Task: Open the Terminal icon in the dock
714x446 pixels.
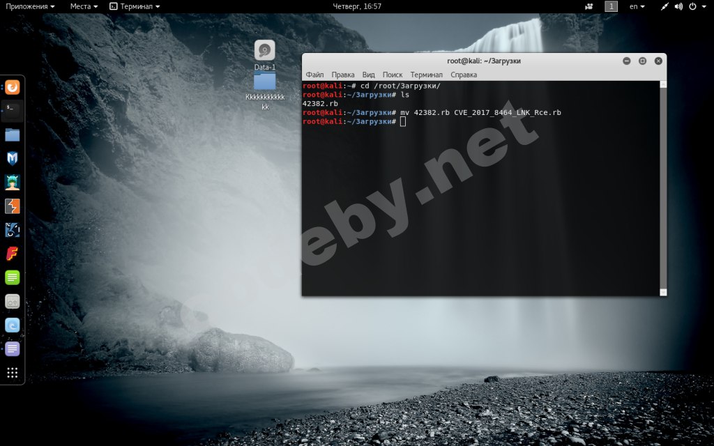Action: point(13,111)
